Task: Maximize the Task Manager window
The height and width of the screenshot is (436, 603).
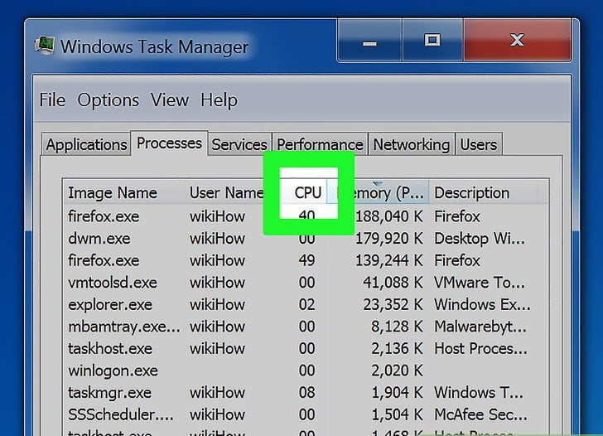Action: click(432, 41)
